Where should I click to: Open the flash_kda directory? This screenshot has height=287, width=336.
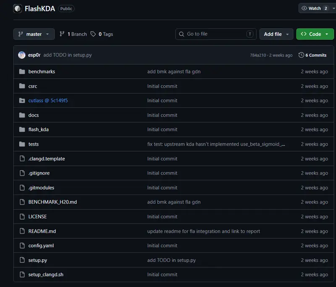tap(39, 130)
